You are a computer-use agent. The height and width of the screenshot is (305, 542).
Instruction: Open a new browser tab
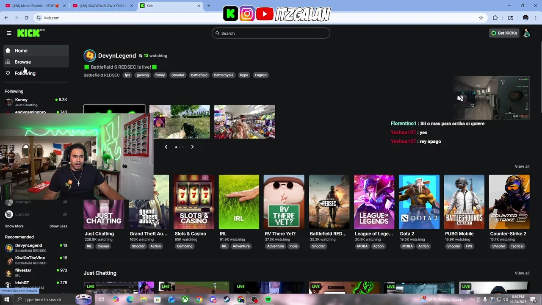pos(209,6)
